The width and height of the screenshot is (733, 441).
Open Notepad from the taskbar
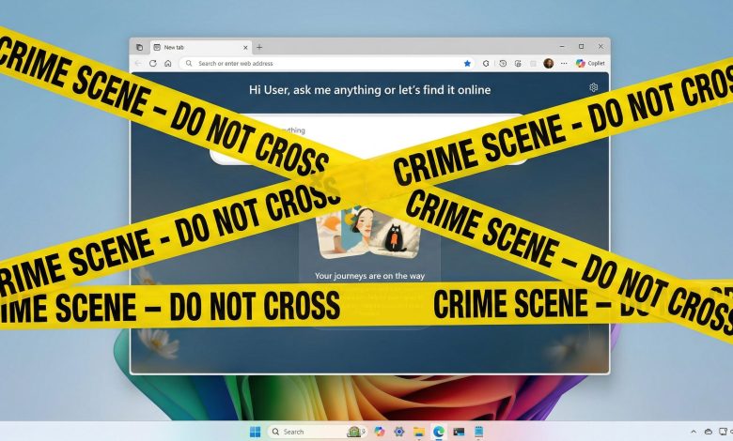coord(478,432)
